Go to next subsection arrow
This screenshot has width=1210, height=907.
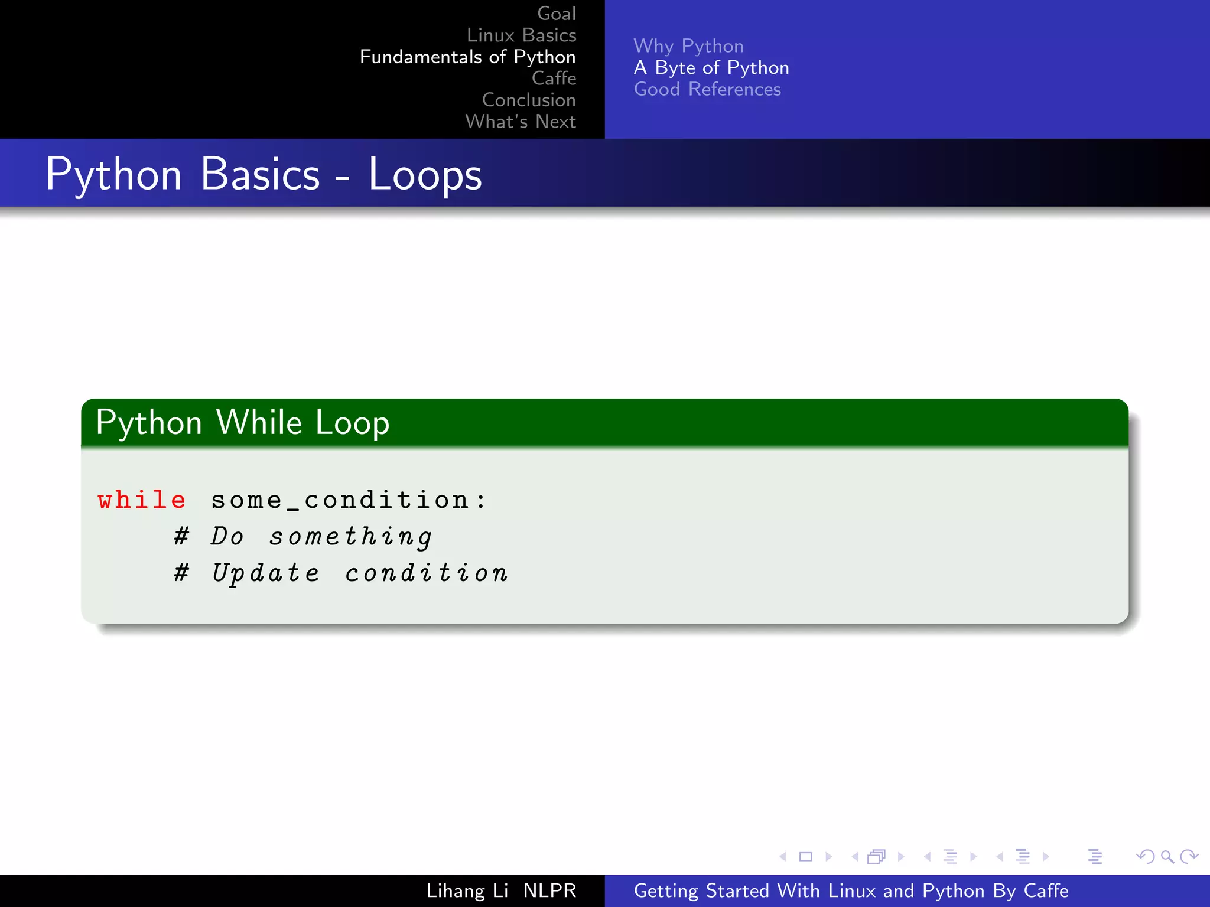(974, 856)
